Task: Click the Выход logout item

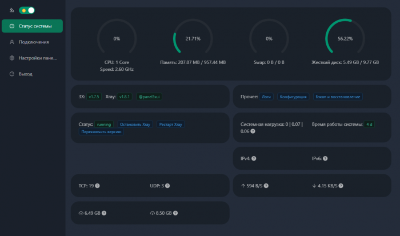Action: (x=25, y=74)
